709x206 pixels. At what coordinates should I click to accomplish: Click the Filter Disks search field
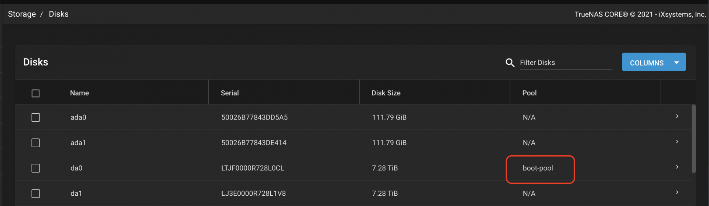[565, 63]
